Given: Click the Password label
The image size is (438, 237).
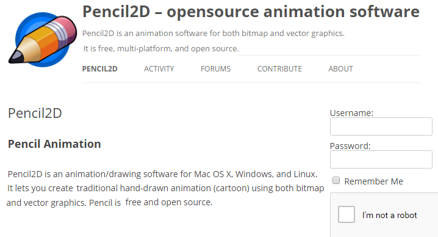Looking at the screenshot, I should [350, 146].
